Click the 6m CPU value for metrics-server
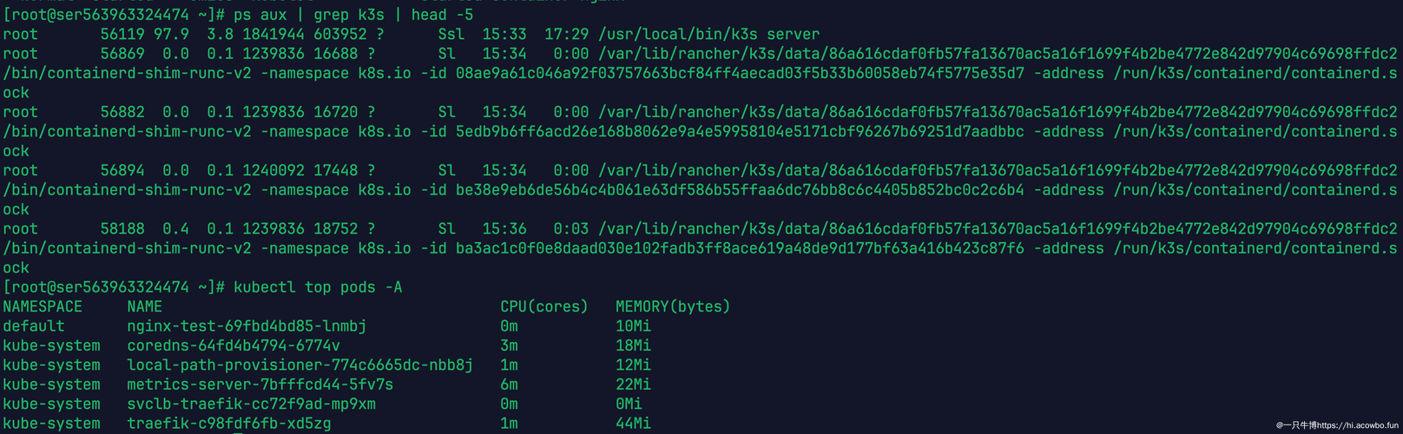Image resolution: width=1403 pixels, height=434 pixels. coord(509,385)
